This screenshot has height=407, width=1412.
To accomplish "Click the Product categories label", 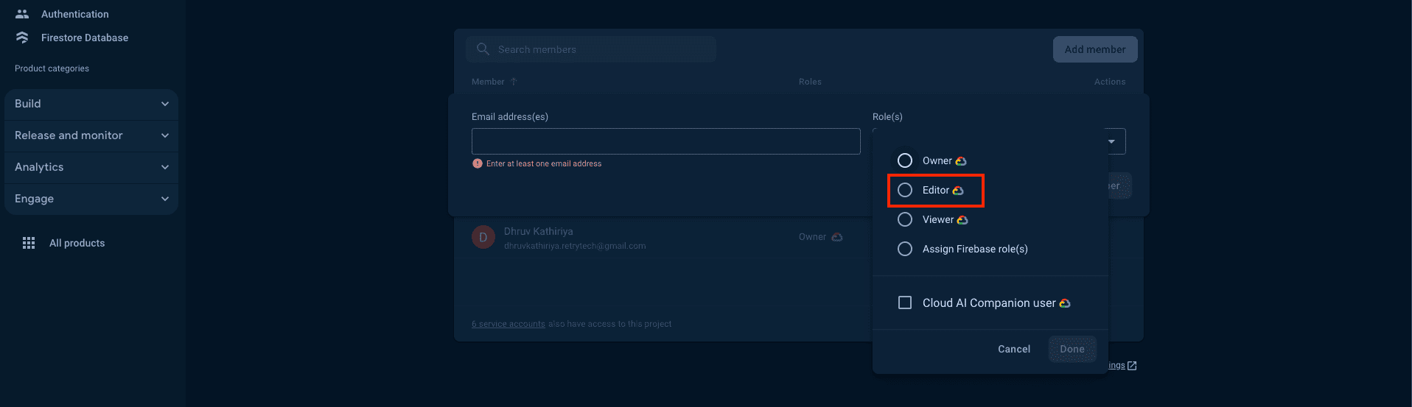I will (x=52, y=68).
